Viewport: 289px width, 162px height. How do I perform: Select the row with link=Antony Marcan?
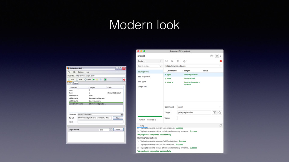pos(96,98)
